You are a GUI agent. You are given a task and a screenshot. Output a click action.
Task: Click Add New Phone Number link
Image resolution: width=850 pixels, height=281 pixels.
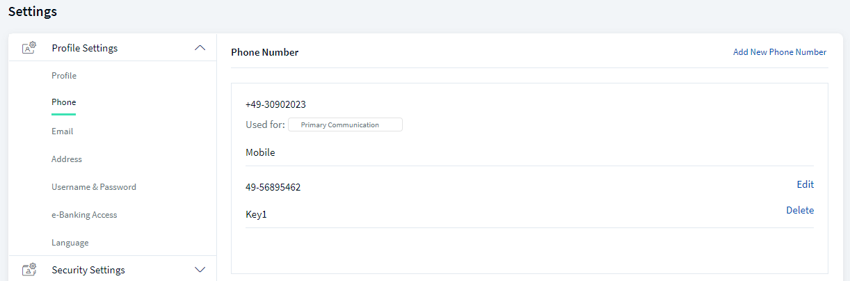[780, 52]
